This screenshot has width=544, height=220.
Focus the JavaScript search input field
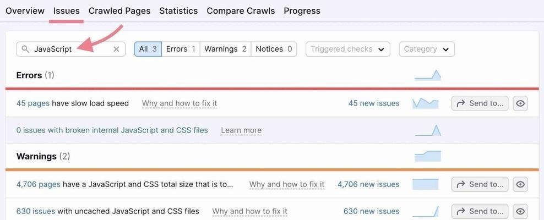pos(71,49)
